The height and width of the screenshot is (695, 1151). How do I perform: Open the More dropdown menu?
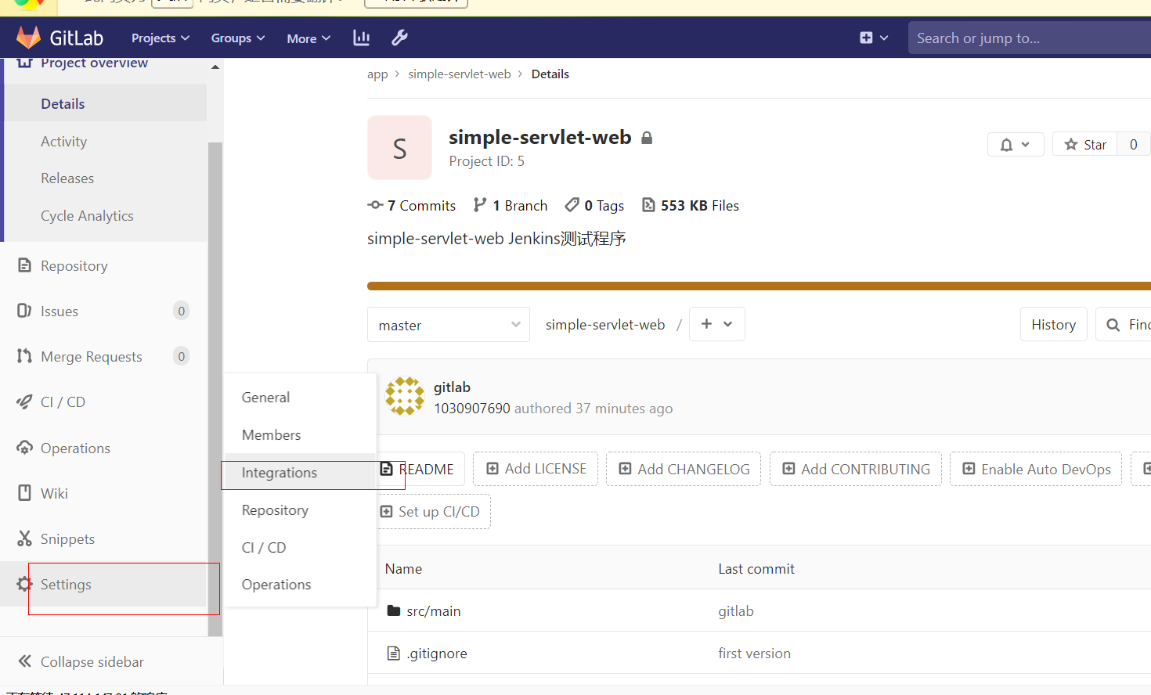point(308,38)
